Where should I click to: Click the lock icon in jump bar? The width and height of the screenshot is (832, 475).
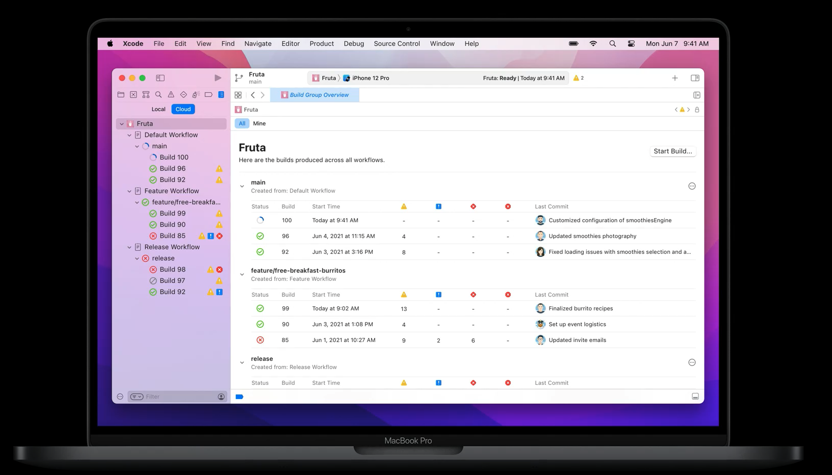coord(697,110)
